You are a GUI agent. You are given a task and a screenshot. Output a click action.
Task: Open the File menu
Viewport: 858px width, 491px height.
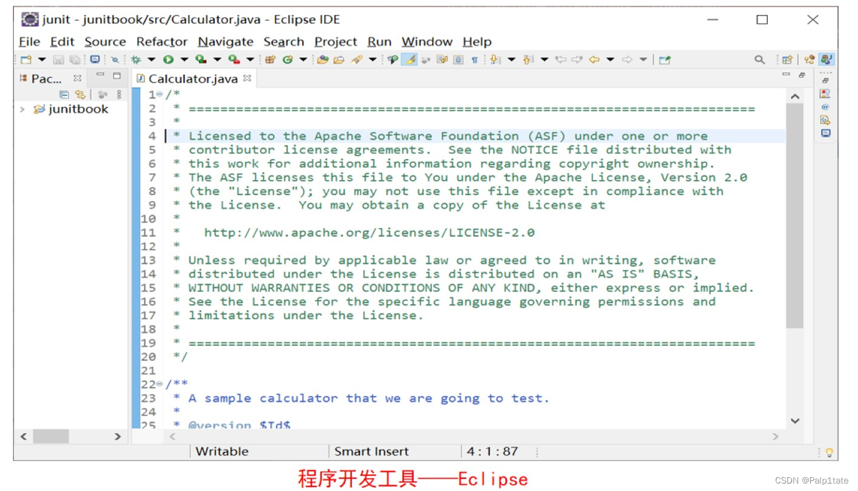pyautogui.click(x=29, y=42)
